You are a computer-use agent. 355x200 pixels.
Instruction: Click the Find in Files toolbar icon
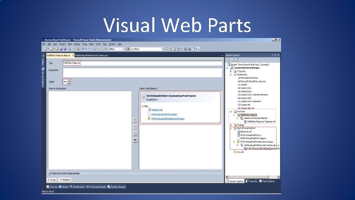coord(128,49)
